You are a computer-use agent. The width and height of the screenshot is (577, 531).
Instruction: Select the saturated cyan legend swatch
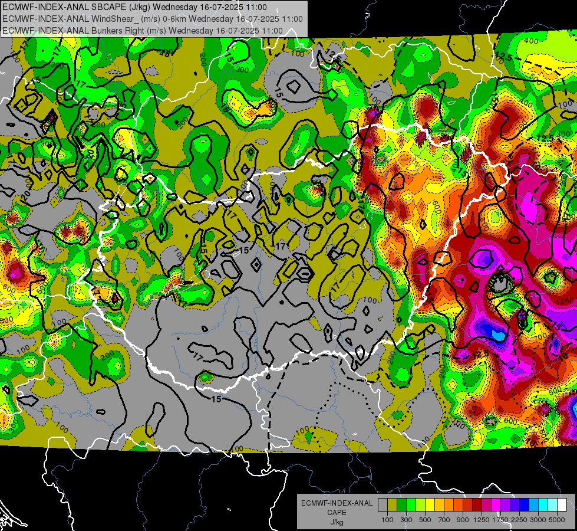(543, 505)
